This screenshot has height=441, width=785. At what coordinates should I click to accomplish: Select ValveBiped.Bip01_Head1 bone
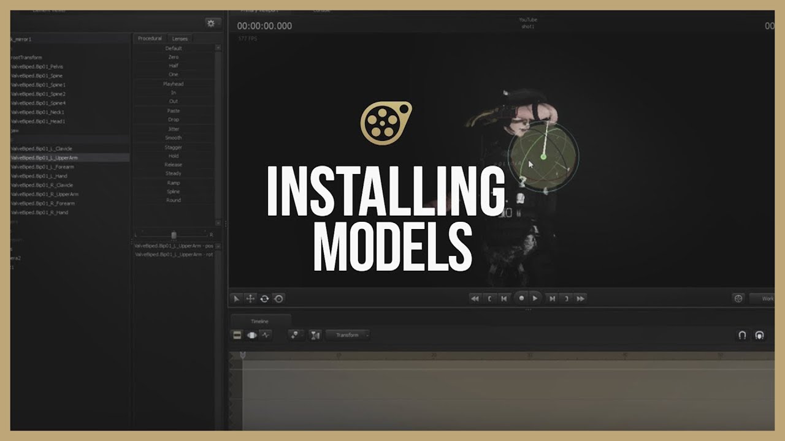click(x=38, y=121)
